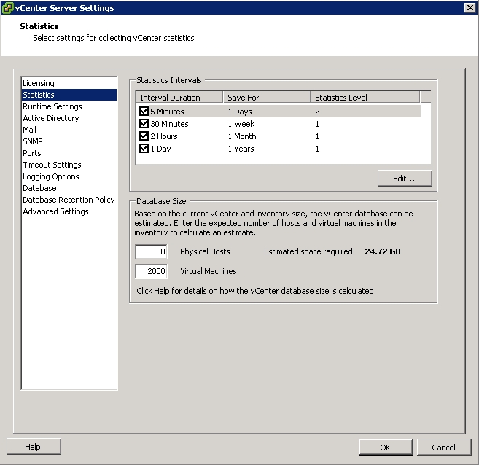Click Cancel to discard changes
The height and width of the screenshot is (465, 479).
pyautogui.click(x=444, y=448)
